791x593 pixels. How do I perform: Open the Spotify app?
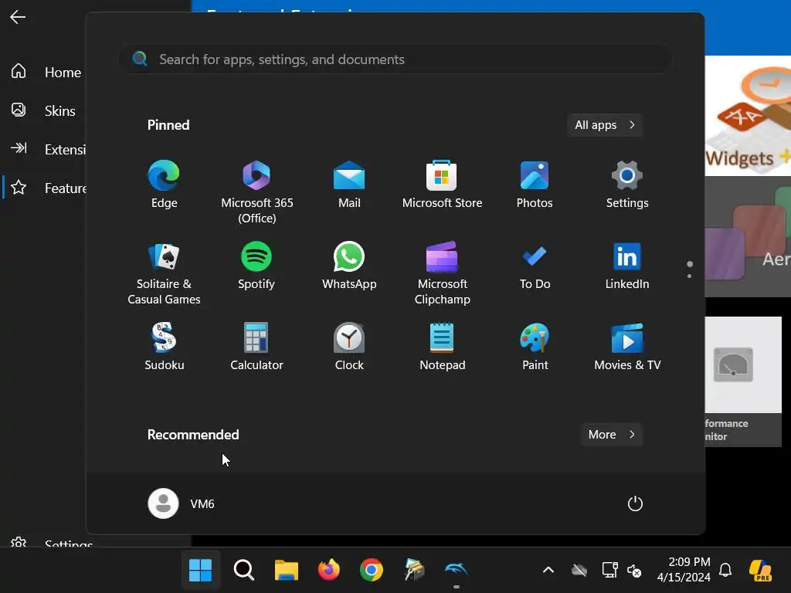(256, 266)
